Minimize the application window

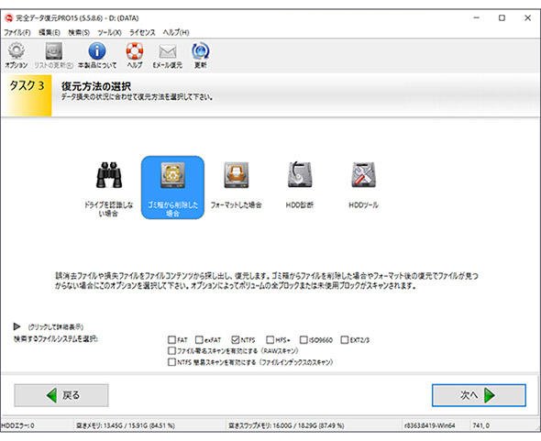[477, 18]
